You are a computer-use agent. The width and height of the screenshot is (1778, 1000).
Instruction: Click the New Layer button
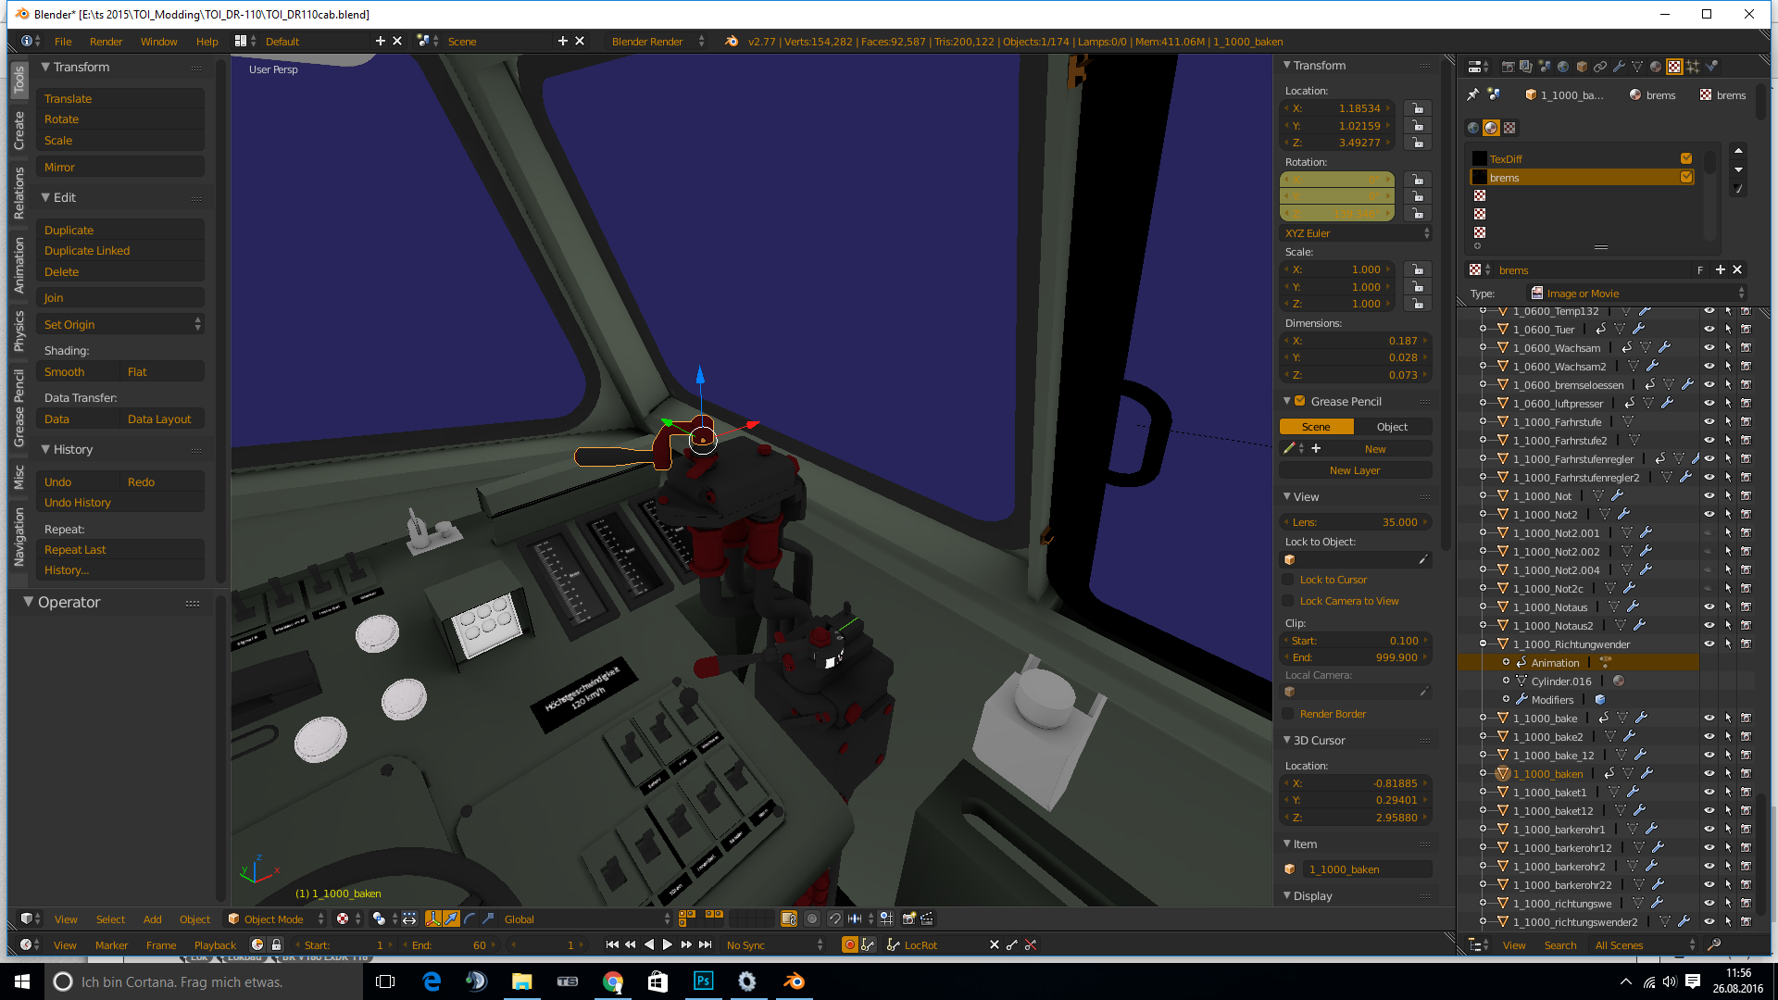[x=1354, y=470]
